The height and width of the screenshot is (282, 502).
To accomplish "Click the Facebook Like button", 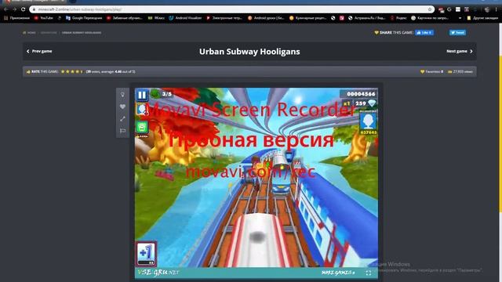I will pos(424,33).
